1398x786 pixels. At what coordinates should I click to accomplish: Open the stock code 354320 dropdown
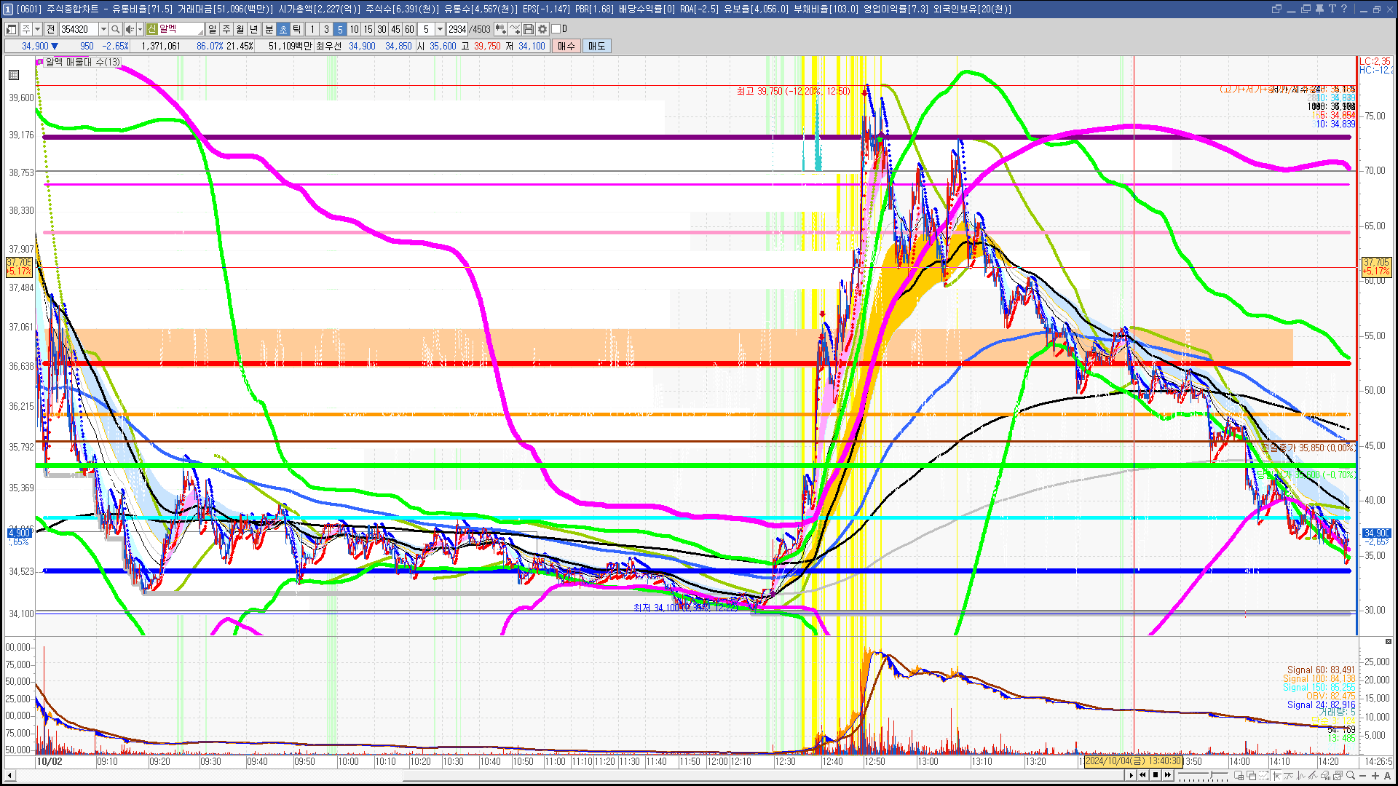(x=103, y=29)
